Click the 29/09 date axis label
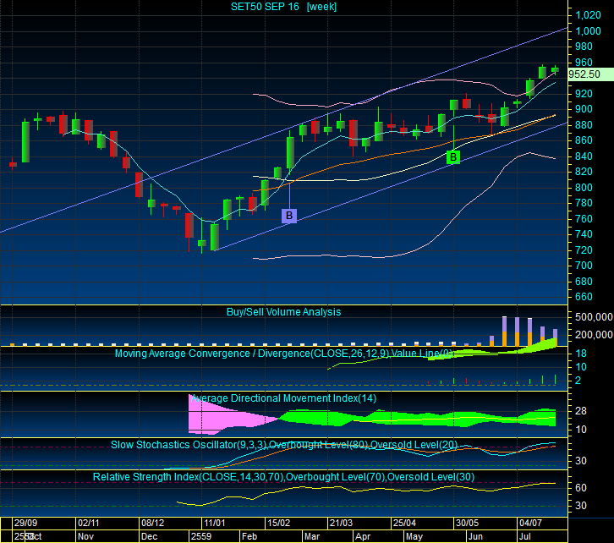 [26, 523]
